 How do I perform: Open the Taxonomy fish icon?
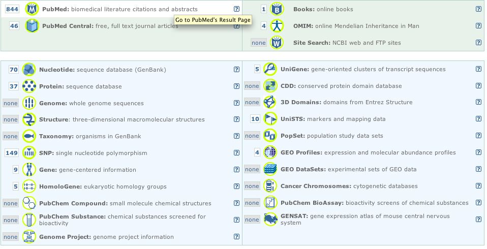[x=29, y=136]
